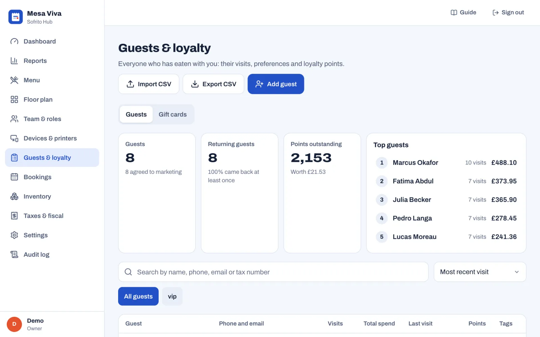
Task: Open Inventory via the boxes icon
Action: point(14,196)
